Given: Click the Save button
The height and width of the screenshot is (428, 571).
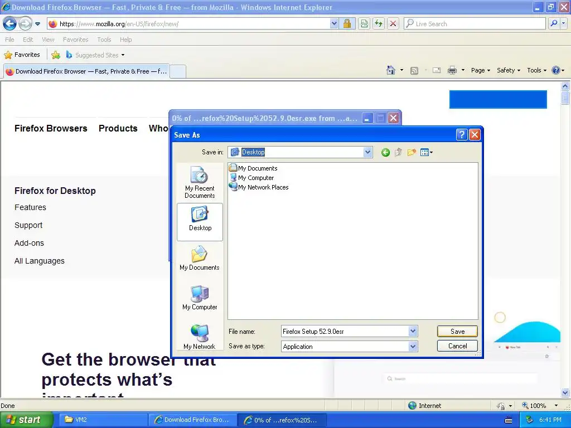Looking at the screenshot, I should point(457,331).
